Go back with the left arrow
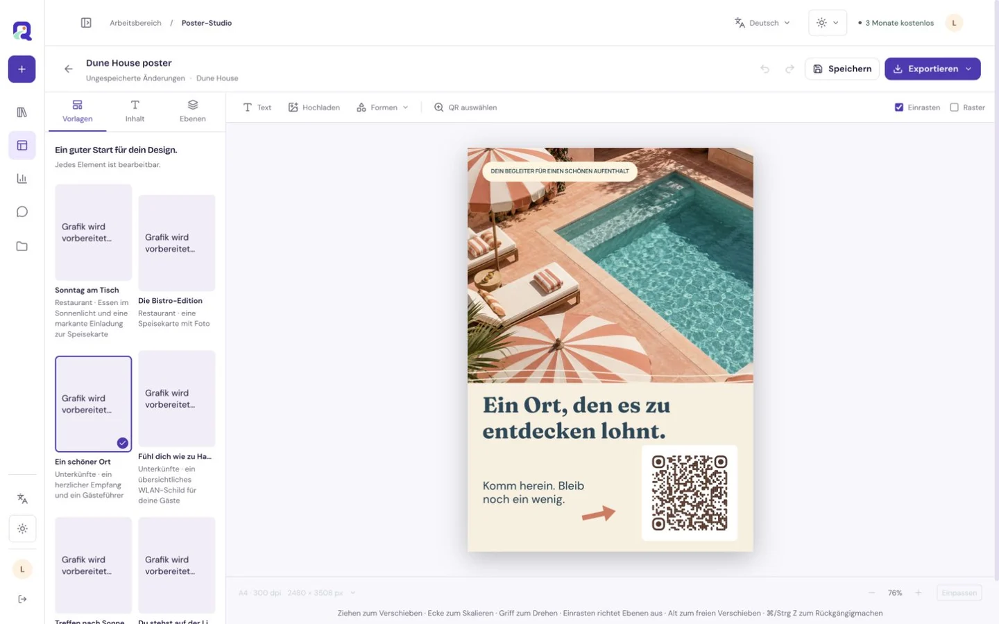 68,69
